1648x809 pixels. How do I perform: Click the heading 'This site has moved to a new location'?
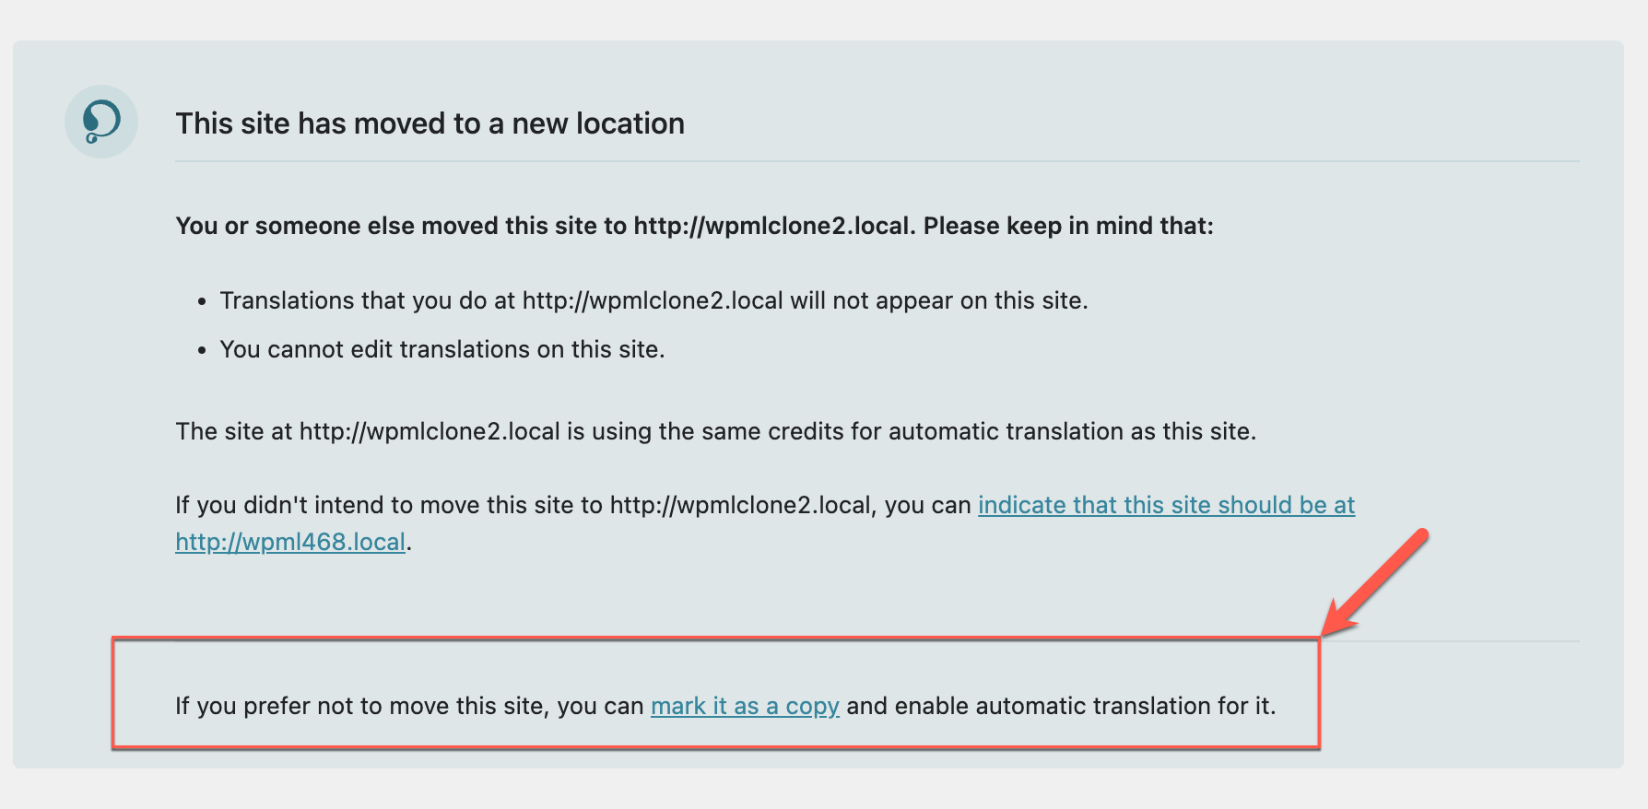[x=430, y=123]
